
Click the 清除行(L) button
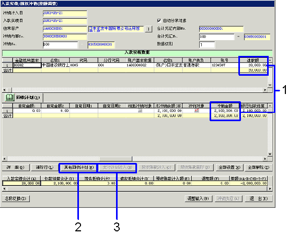(x=44, y=168)
